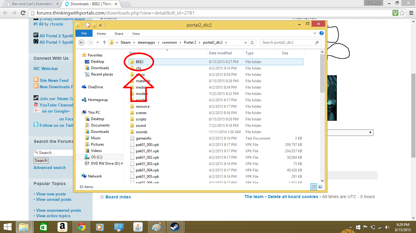Expand breadcrumb arrow after steamapps
416x233 pixels.
coord(159,42)
